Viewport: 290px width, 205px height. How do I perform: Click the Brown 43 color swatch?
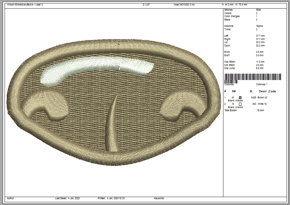point(240,97)
